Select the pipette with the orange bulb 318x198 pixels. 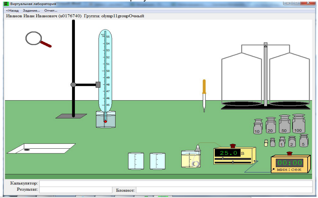click(204, 96)
